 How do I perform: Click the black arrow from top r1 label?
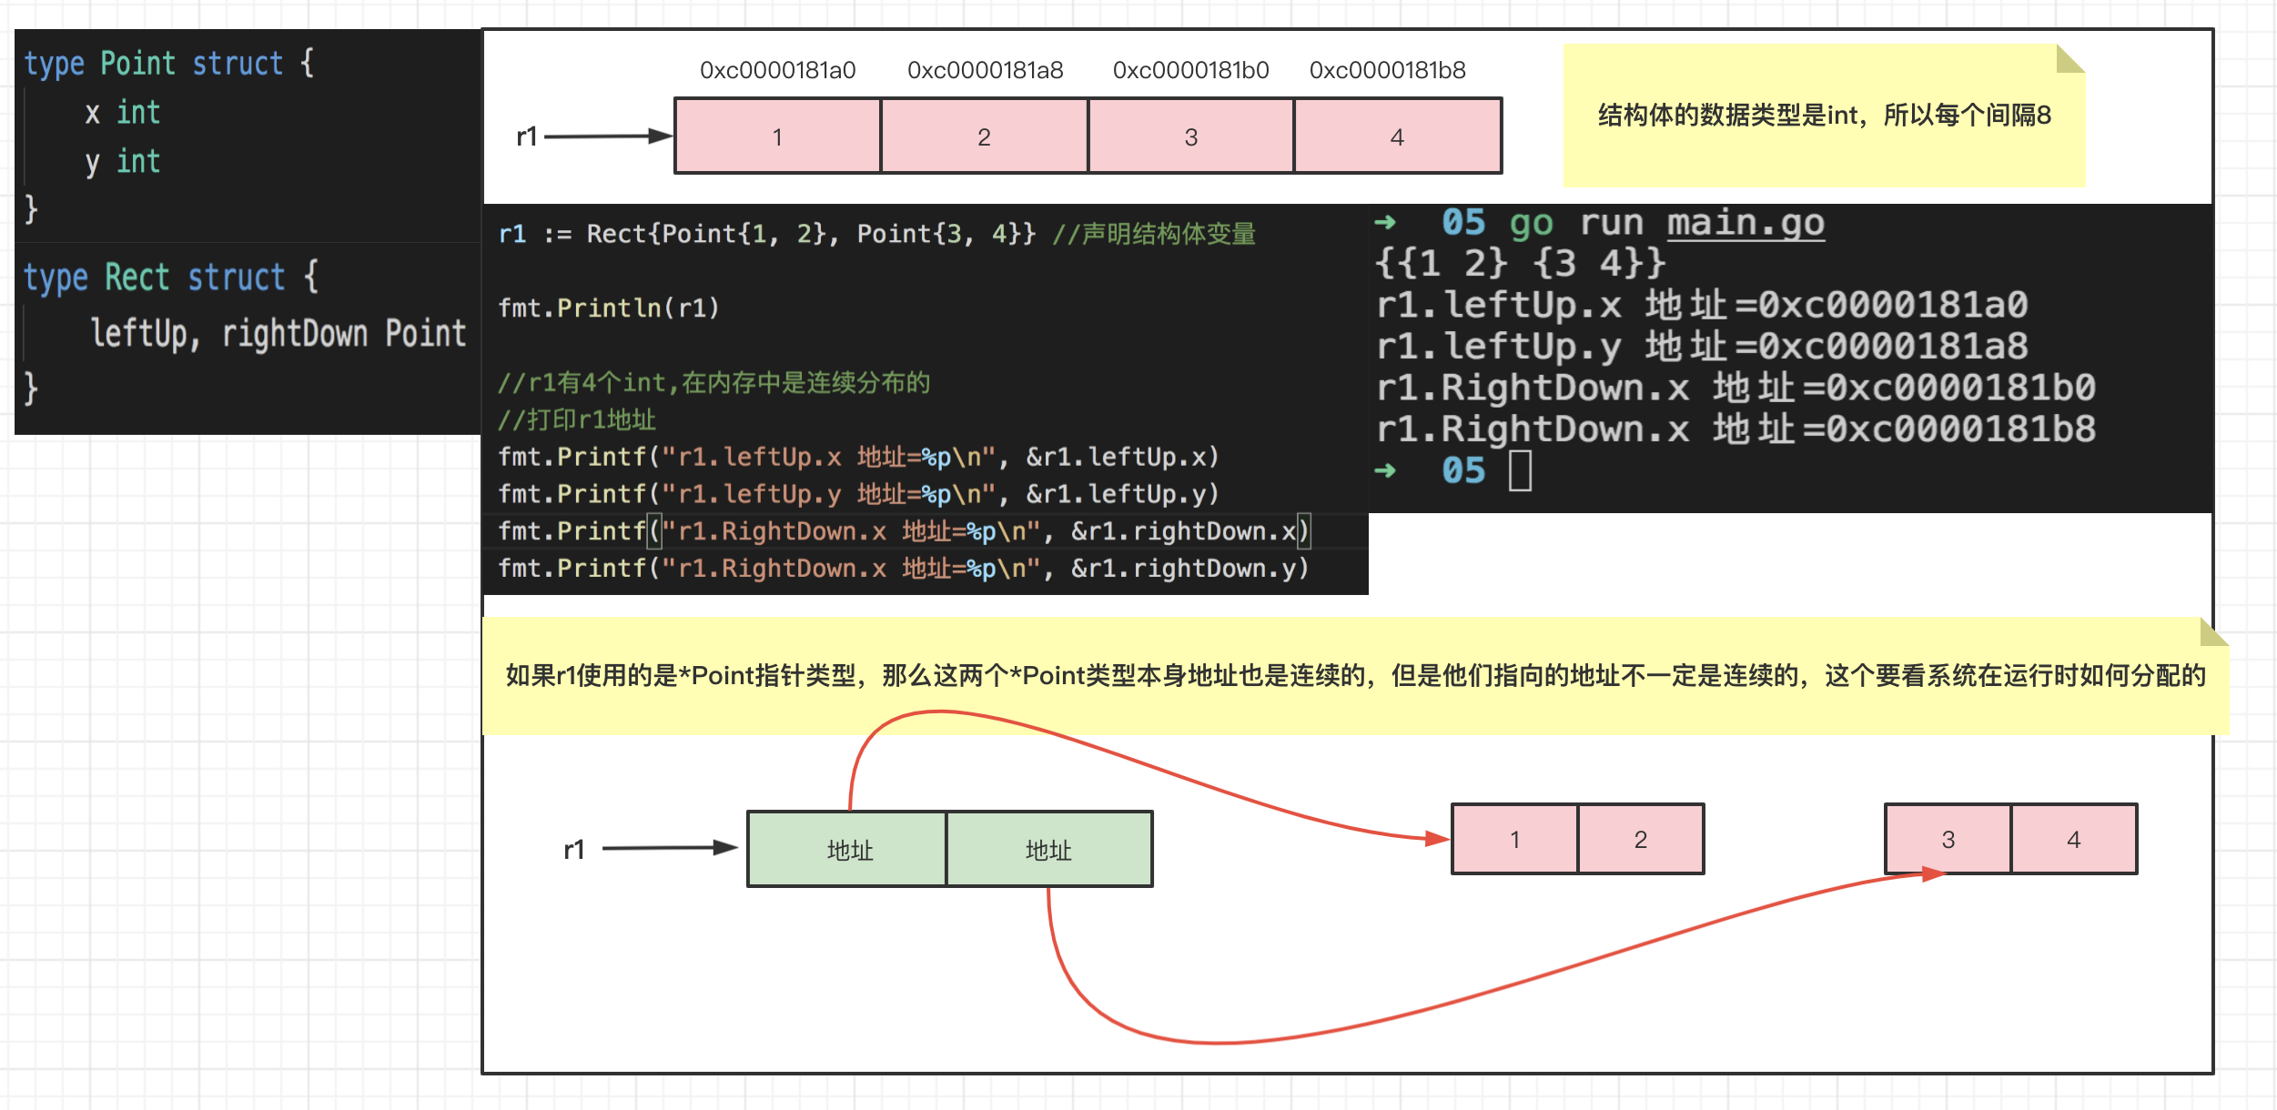(x=605, y=136)
